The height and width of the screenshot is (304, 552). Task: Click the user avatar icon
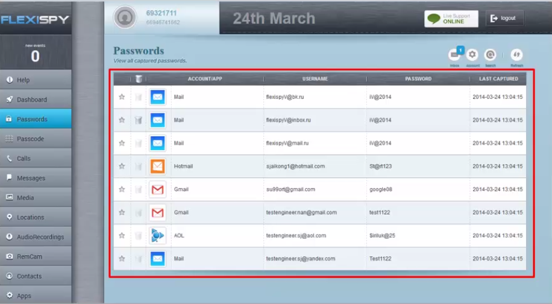[x=125, y=17]
